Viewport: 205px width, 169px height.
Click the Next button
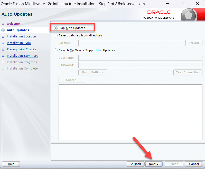(x=154, y=164)
